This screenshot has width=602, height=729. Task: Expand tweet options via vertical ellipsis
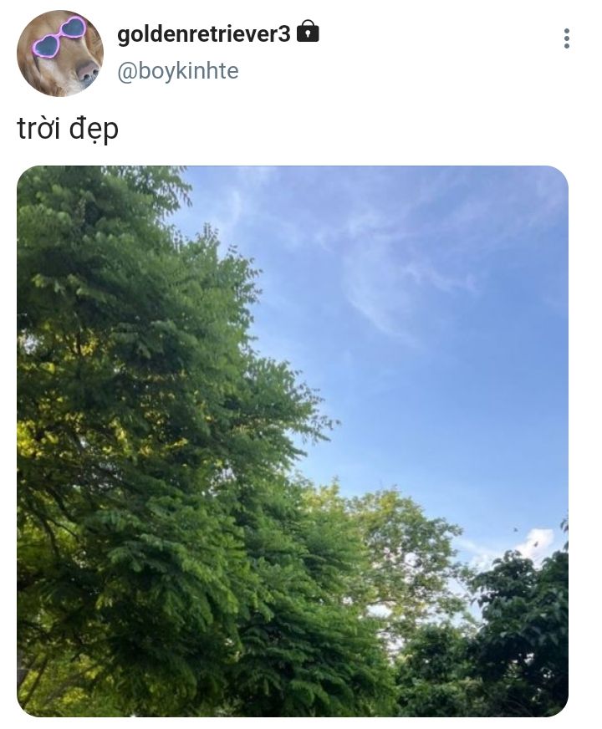coord(566,38)
